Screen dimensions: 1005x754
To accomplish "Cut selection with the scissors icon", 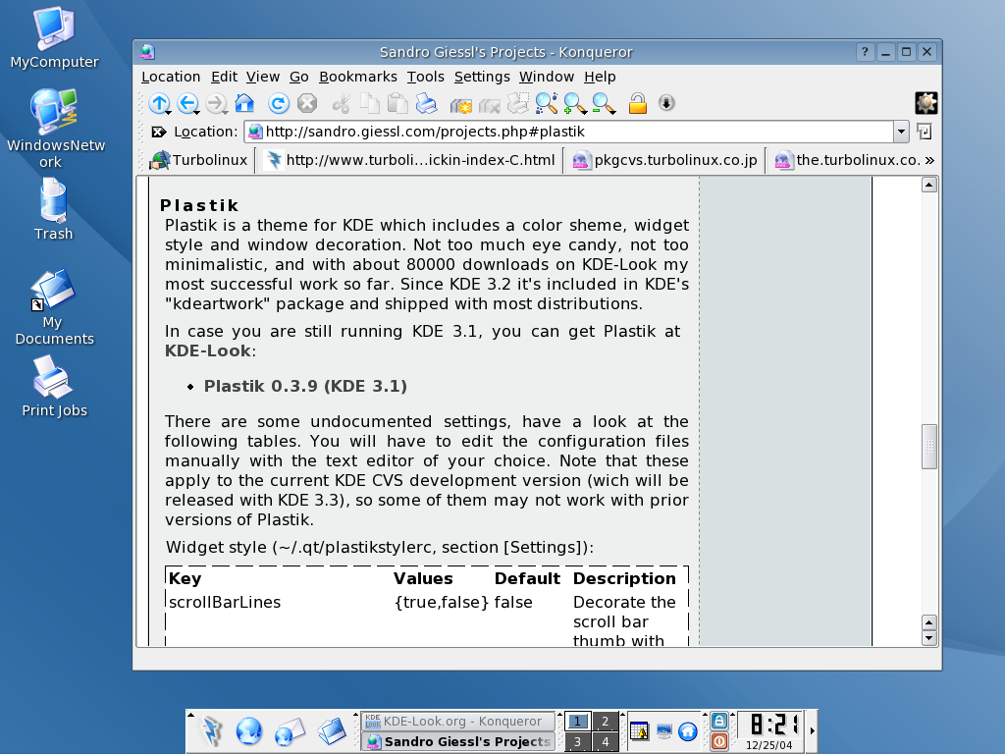I will (x=341, y=103).
